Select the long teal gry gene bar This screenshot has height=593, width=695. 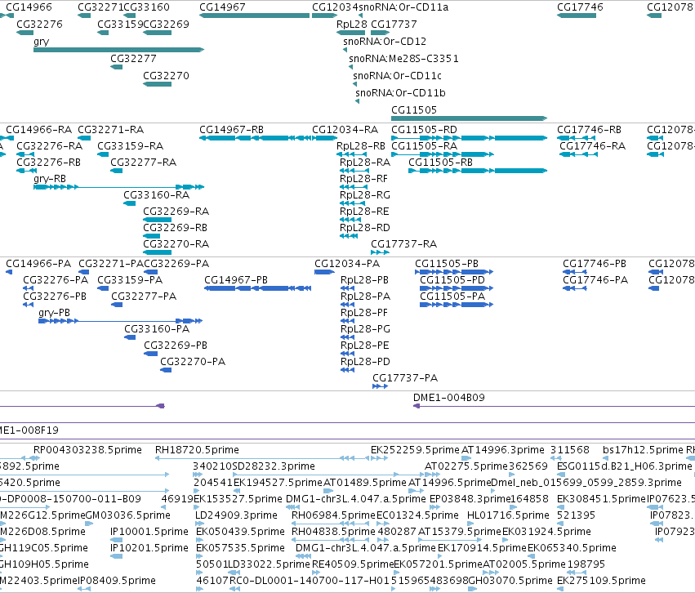tap(118, 50)
